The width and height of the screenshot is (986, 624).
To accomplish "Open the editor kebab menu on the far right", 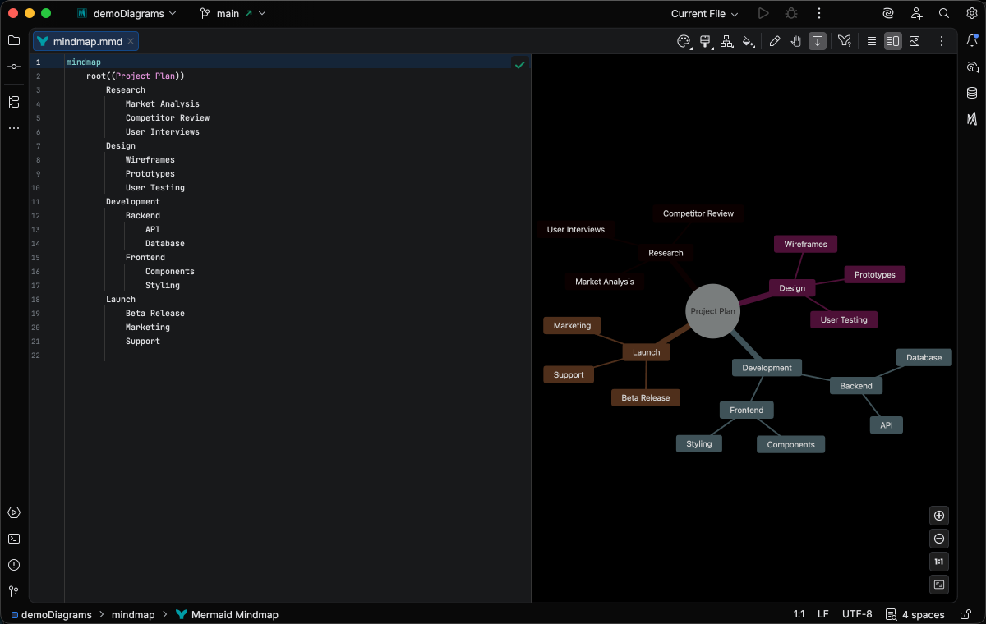I will [x=942, y=40].
